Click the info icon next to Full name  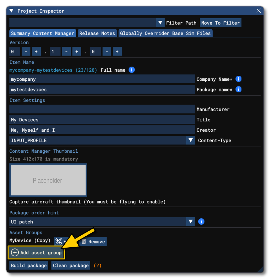[132, 70]
